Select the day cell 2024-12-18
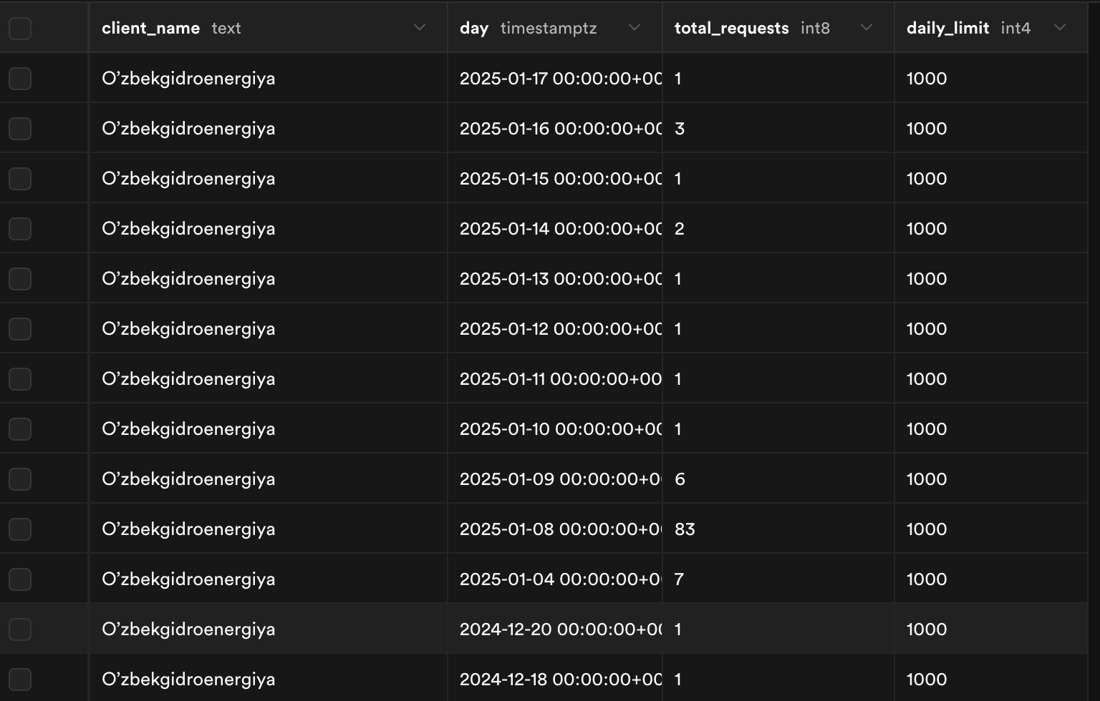The image size is (1100, 701). click(x=555, y=679)
